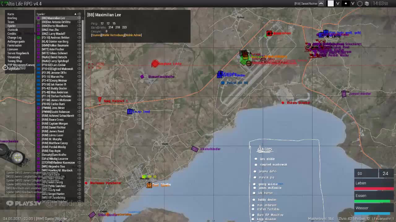Screen dimensions: 396x222
Task: Select player [RIM] Captain Morgan
Action: click(55, 124)
